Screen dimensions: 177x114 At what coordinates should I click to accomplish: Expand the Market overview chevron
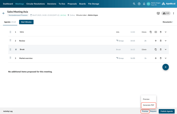pos(166,58)
